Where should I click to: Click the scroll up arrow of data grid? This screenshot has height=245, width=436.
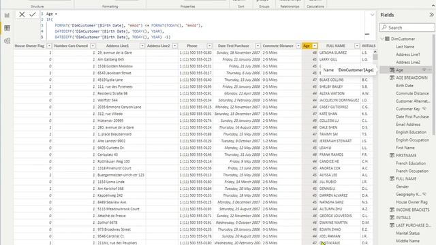[375, 52]
